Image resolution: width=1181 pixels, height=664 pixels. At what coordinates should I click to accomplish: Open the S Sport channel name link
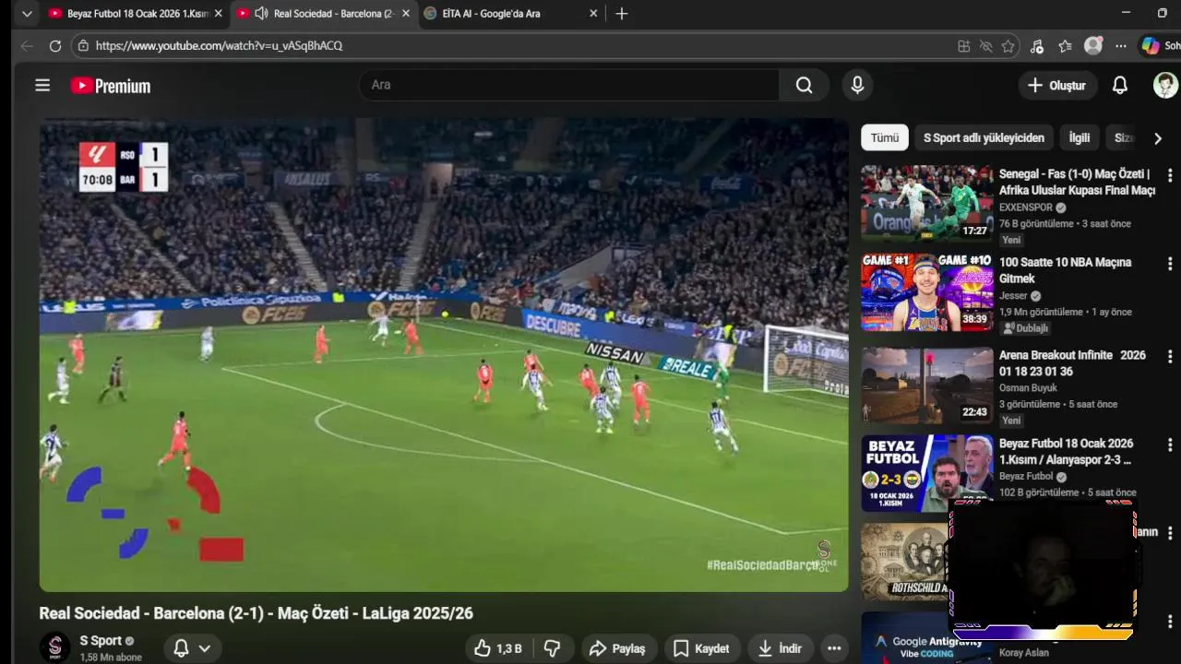tap(101, 641)
